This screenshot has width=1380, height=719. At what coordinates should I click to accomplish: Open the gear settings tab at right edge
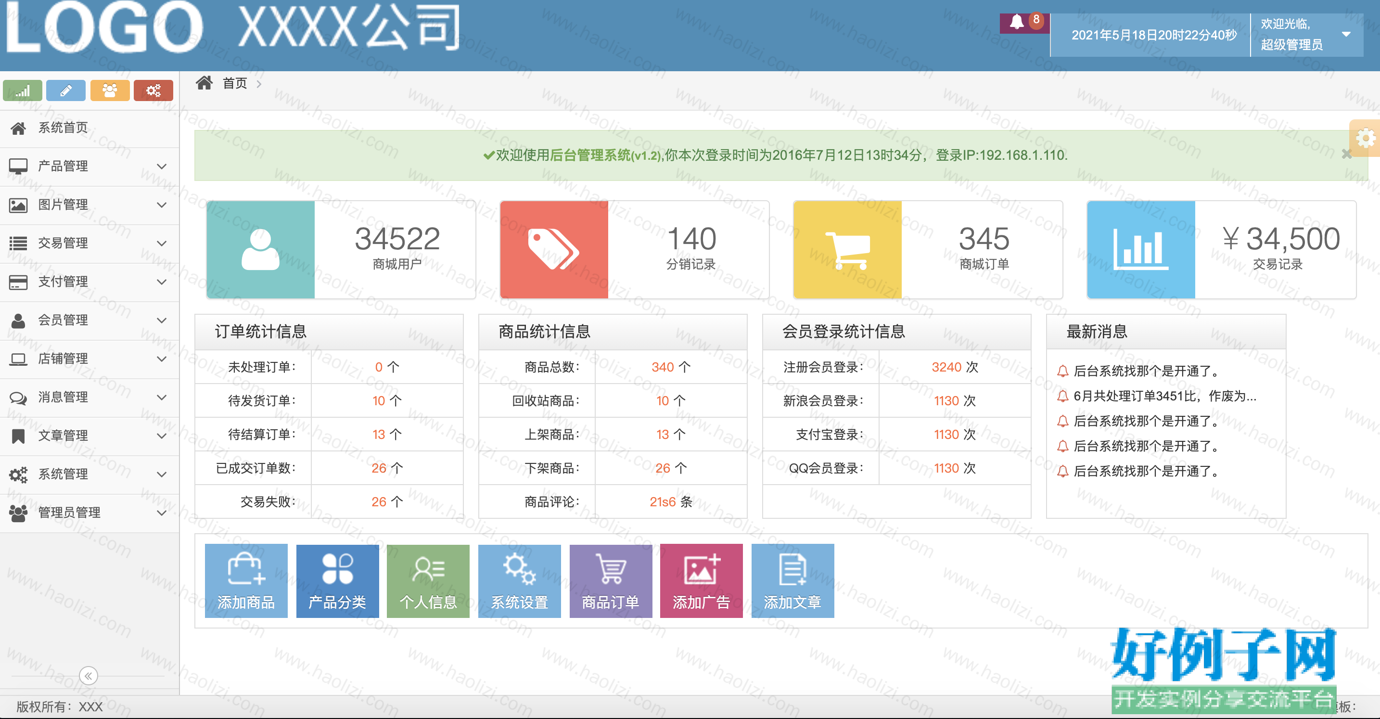tap(1365, 138)
